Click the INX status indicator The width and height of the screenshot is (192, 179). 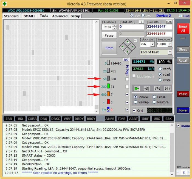pyautogui.click(x=20, y=119)
